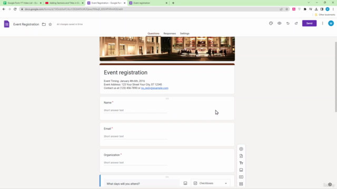The height and width of the screenshot is (189, 337).
Task: Click Email field's Short answer text
Action: pos(114,136)
